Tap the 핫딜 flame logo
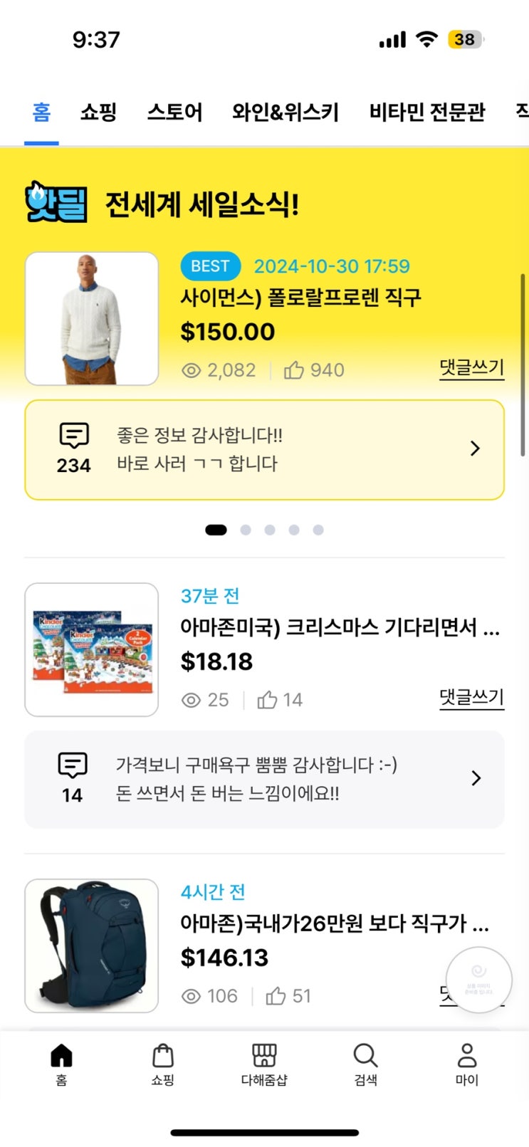The width and height of the screenshot is (529, 1147). coord(56,202)
